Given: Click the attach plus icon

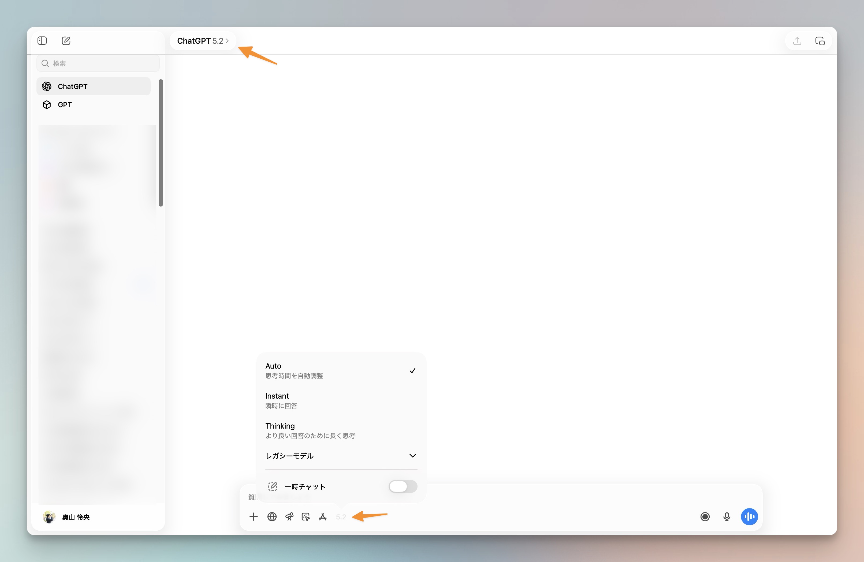Looking at the screenshot, I should [x=254, y=516].
